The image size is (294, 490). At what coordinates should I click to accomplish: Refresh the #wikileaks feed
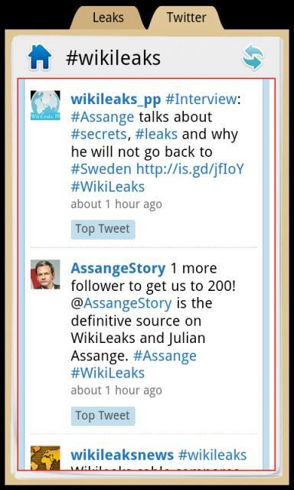pyautogui.click(x=253, y=57)
